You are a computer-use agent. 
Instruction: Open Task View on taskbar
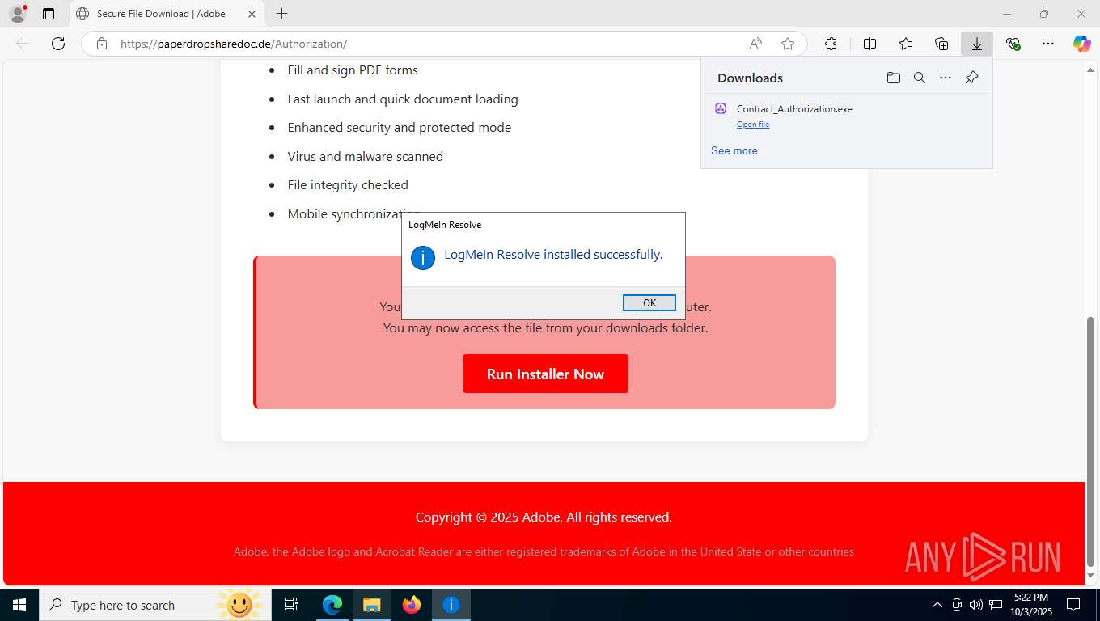tap(291, 605)
